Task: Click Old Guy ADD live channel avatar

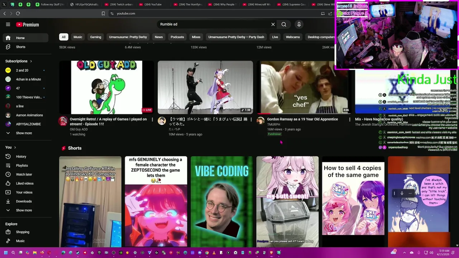Action: tap(63, 121)
